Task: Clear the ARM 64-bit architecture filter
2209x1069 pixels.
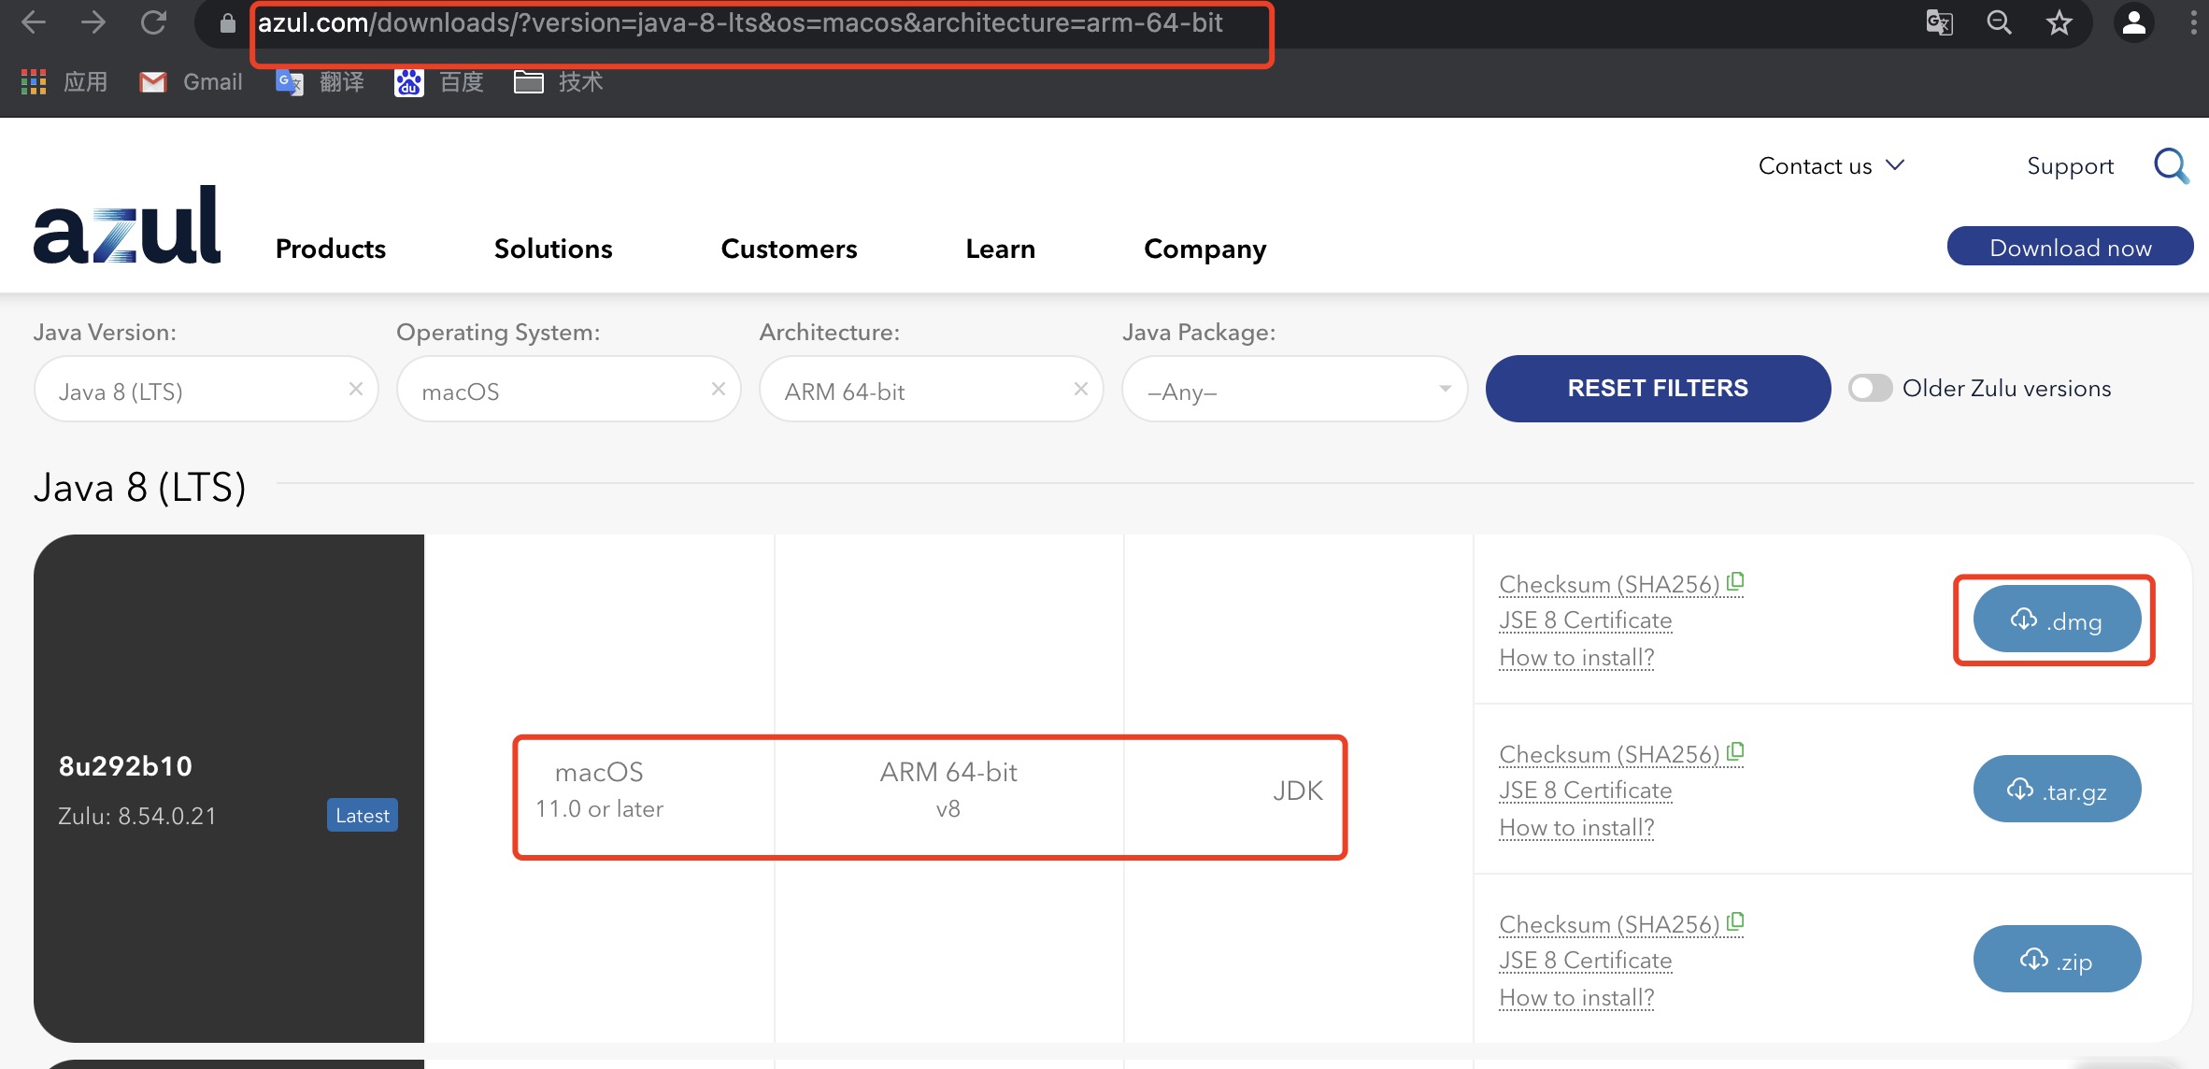Action: (1081, 389)
